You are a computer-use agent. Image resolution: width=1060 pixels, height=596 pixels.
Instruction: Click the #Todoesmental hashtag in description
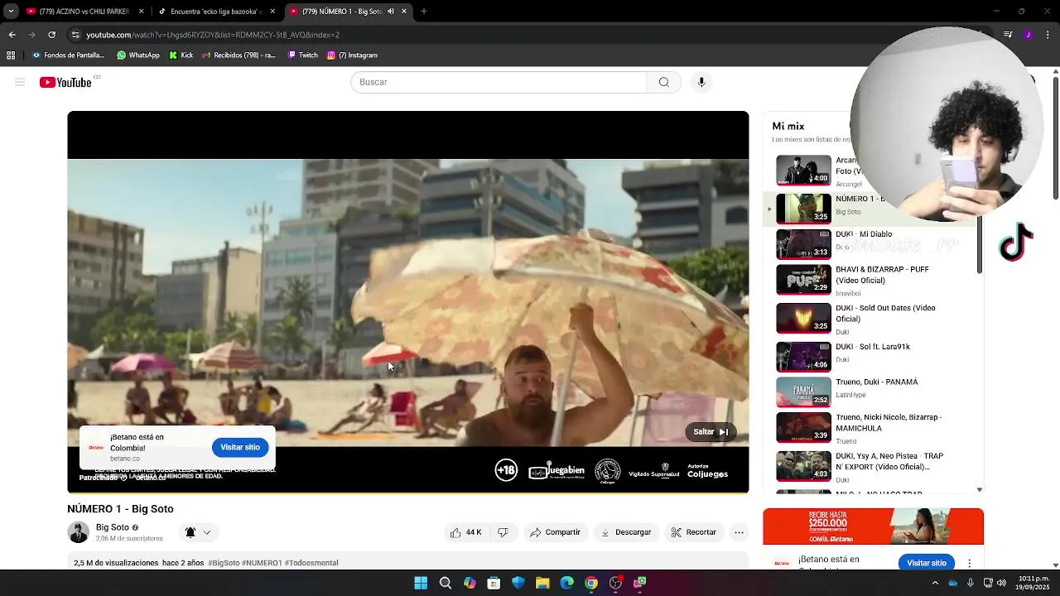pos(311,563)
